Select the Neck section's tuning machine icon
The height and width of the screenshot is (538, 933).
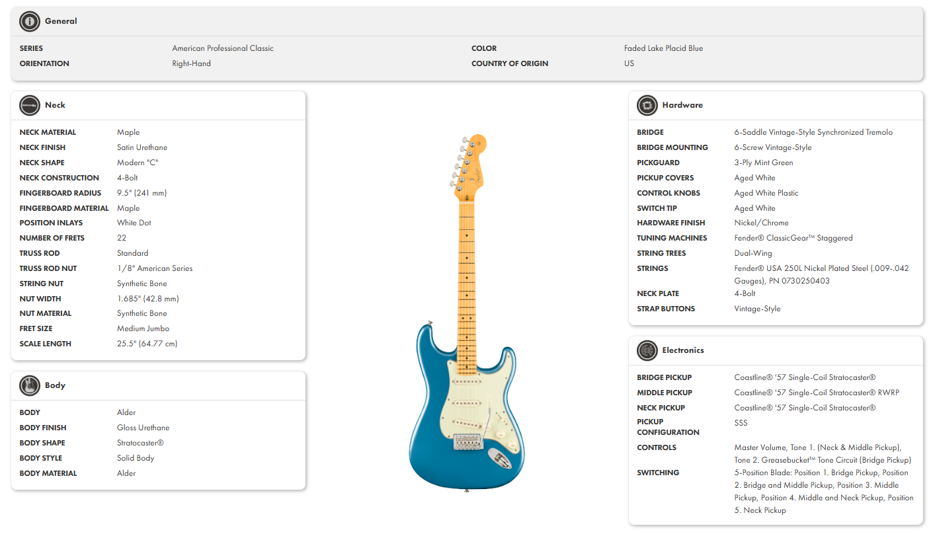point(29,105)
